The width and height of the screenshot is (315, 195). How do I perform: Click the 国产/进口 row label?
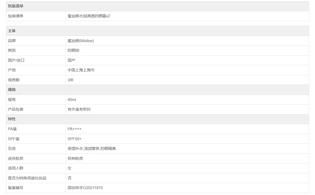(x=16, y=60)
